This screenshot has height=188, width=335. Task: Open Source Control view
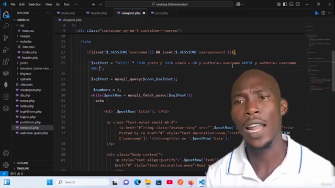pyautogui.click(x=6, y=38)
